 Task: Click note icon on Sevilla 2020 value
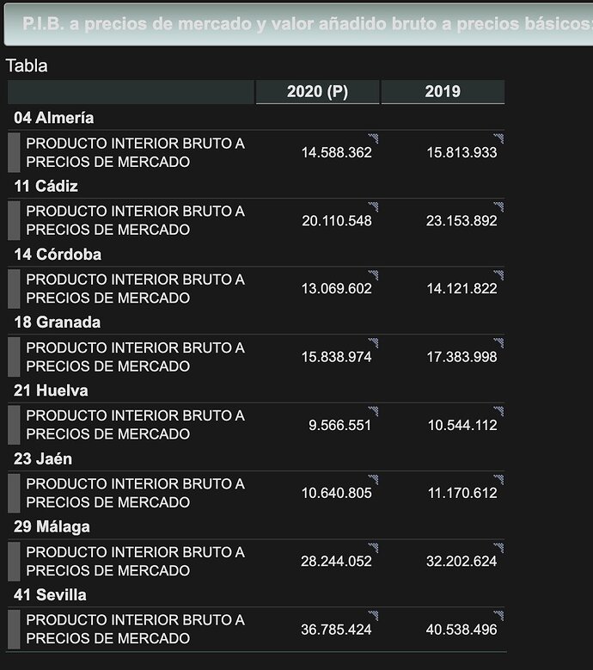373,615
